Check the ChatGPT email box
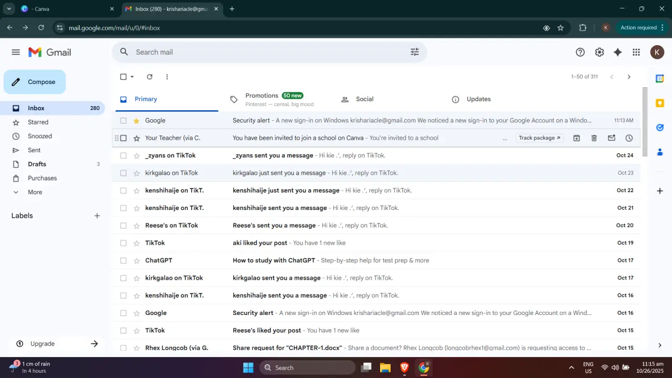This screenshot has height=378, width=672. coord(123,260)
